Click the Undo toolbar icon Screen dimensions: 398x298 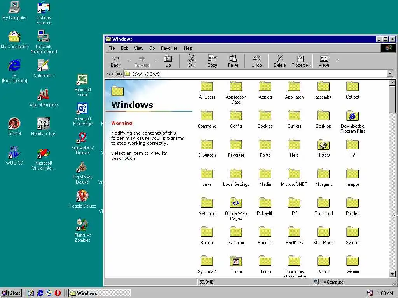257,59
